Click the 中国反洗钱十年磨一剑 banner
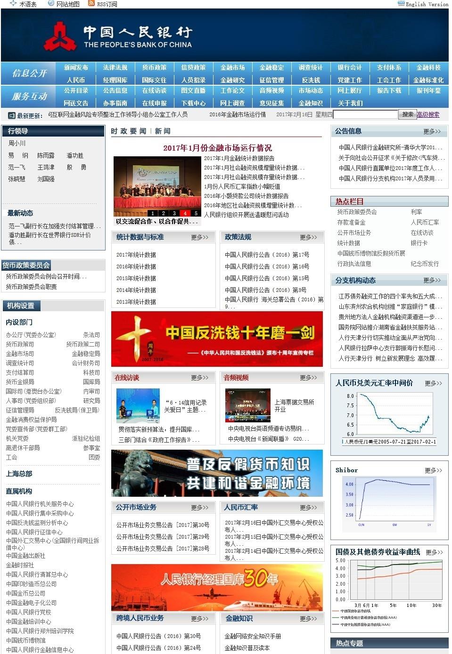 (x=217, y=339)
